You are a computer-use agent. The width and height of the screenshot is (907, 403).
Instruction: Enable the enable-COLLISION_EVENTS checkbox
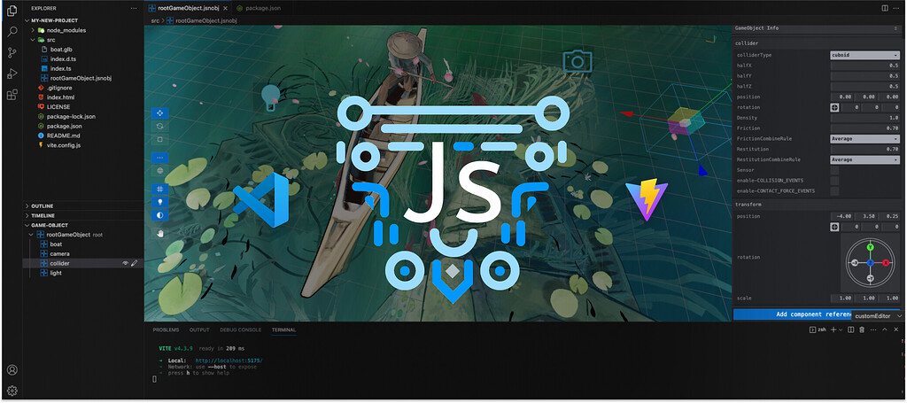[x=834, y=181]
